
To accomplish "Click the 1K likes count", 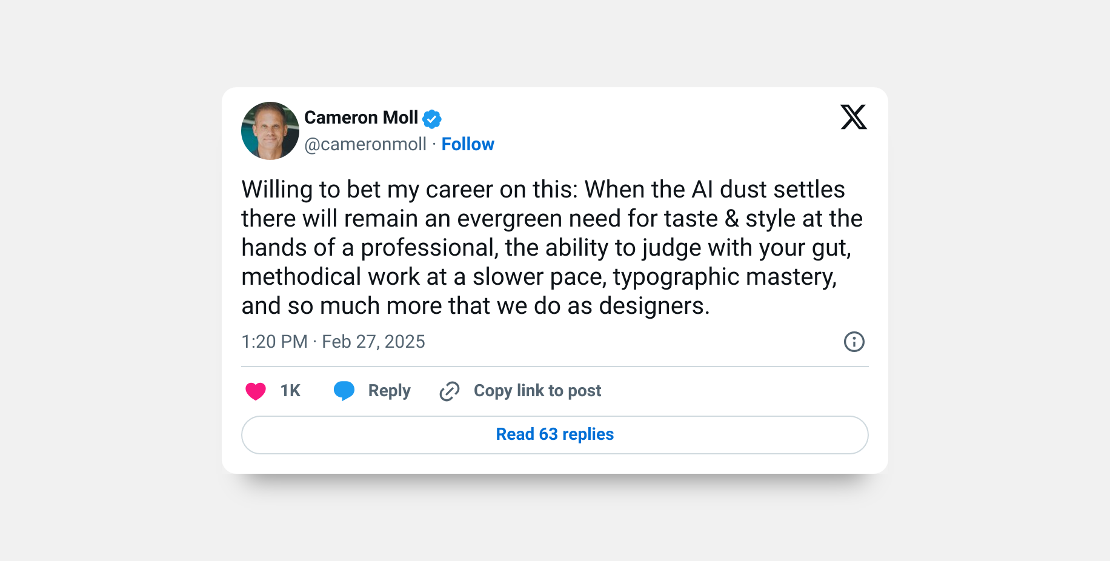I will 290,391.
